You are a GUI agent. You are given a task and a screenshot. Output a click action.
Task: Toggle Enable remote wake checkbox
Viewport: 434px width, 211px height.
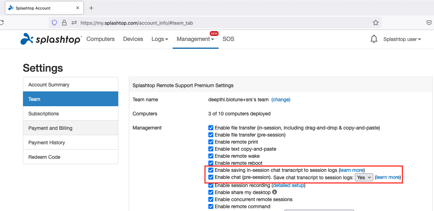[x=211, y=156]
